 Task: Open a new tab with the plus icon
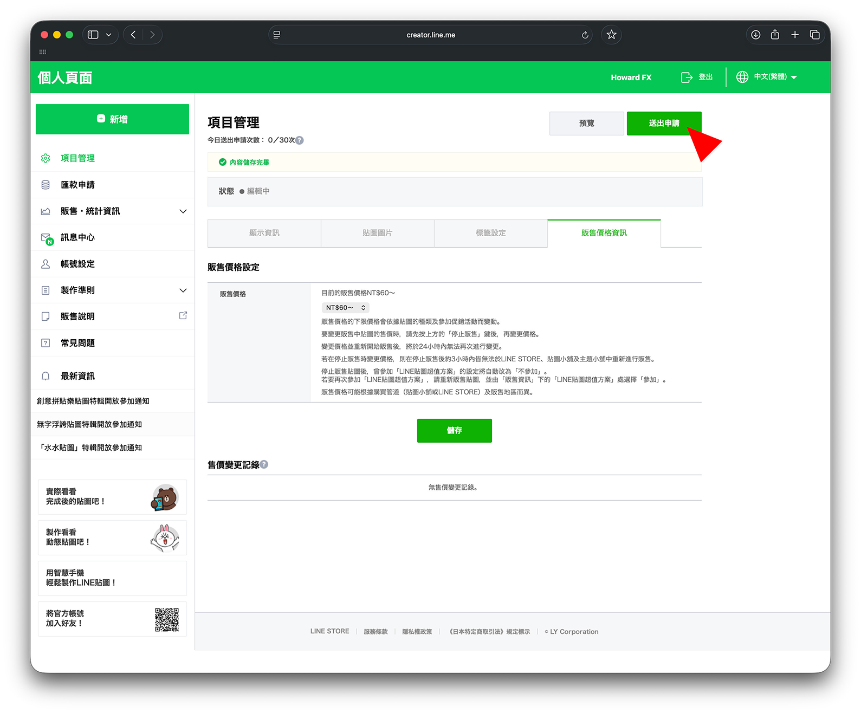795,35
